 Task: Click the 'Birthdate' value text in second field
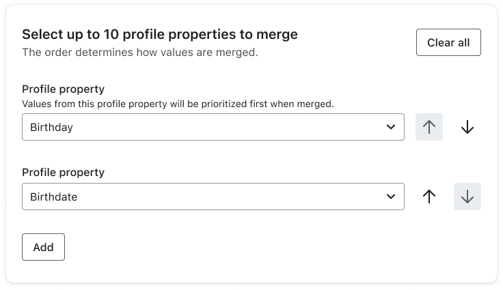coord(53,197)
